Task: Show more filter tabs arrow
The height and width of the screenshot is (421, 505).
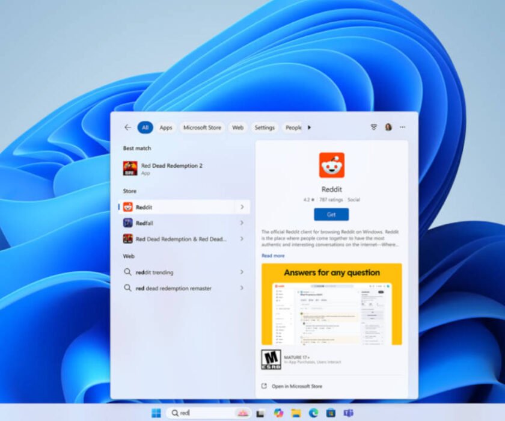Action: 309,128
